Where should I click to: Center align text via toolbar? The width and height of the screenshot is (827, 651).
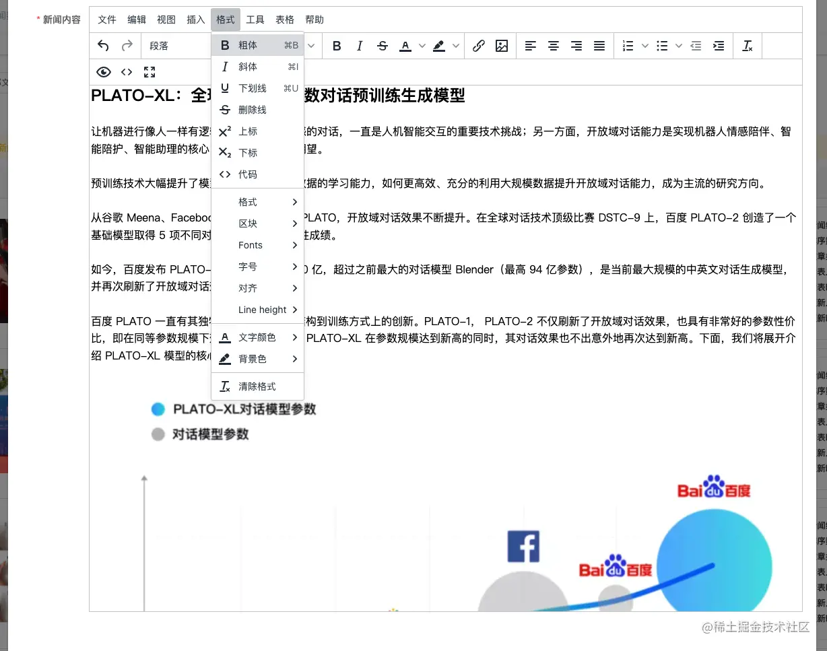554,46
